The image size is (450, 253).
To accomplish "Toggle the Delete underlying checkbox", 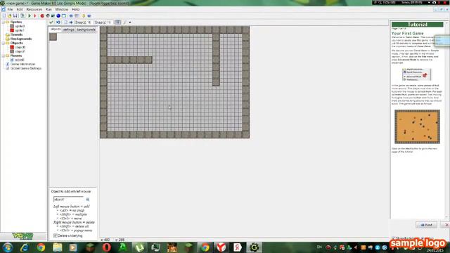I will pyautogui.click(x=56, y=236).
